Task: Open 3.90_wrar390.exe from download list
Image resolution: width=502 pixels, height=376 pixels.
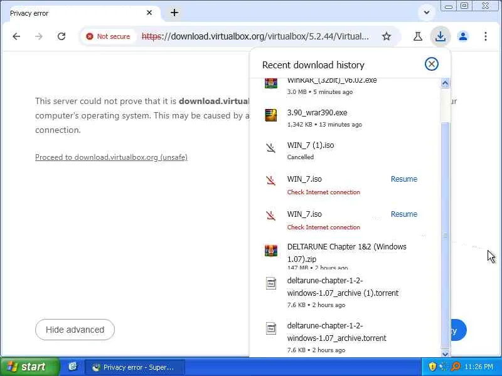Action: point(345,118)
